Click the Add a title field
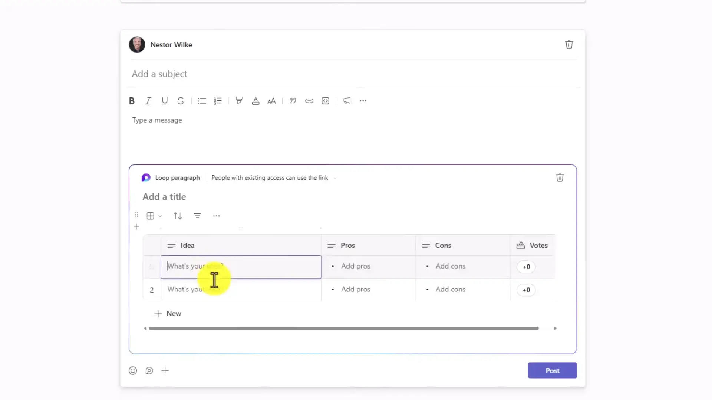This screenshot has width=712, height=400. (x=164, y=197)
